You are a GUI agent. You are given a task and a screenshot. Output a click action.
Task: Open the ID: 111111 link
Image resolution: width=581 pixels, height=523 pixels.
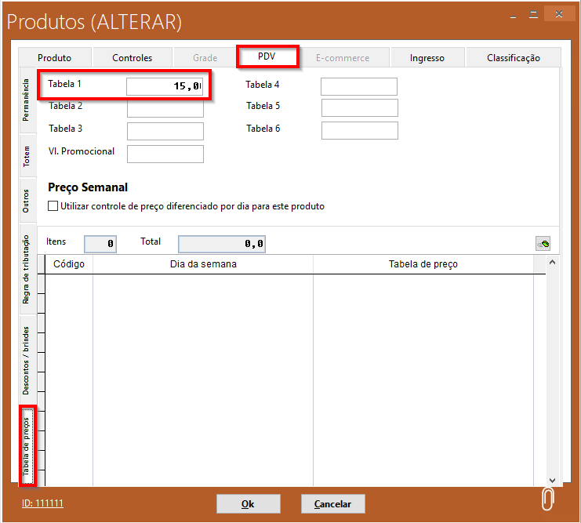click(x=42, y=503)
